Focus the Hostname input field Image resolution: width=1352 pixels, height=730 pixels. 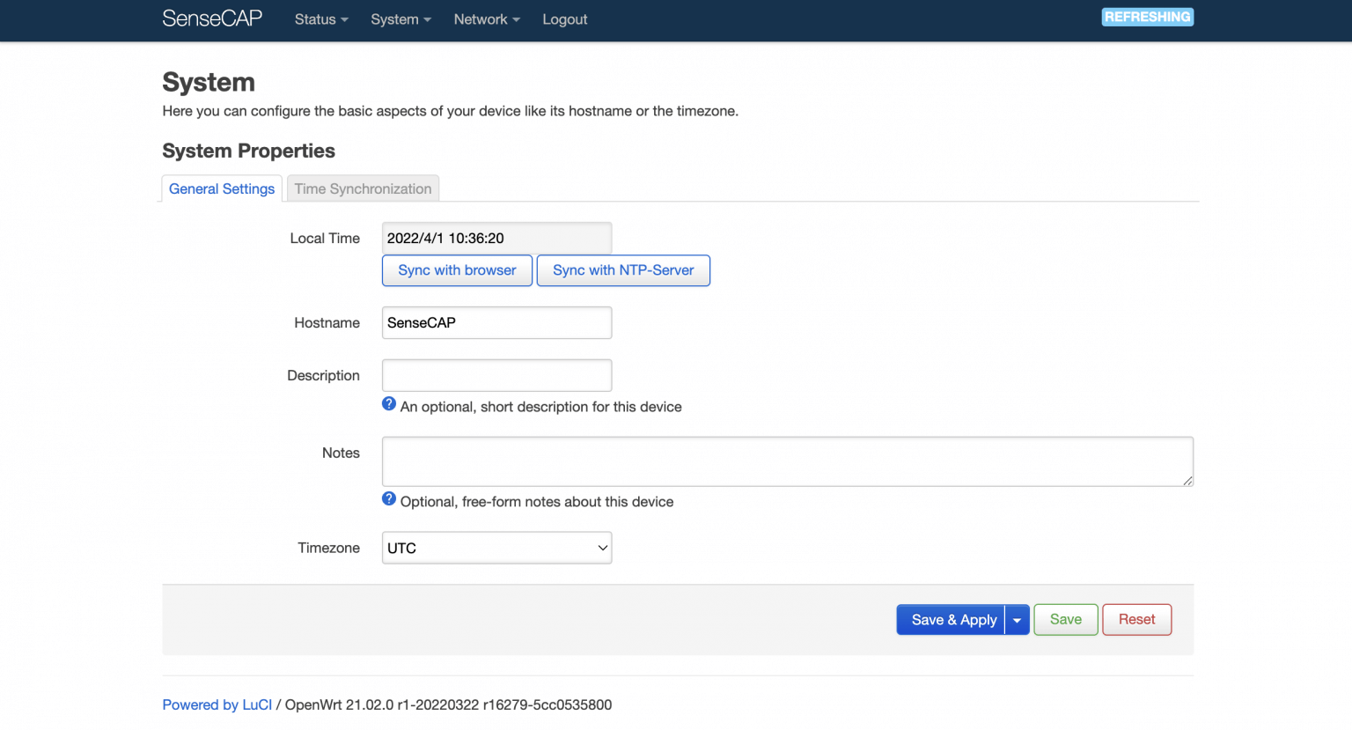click(x=496, y=322)
